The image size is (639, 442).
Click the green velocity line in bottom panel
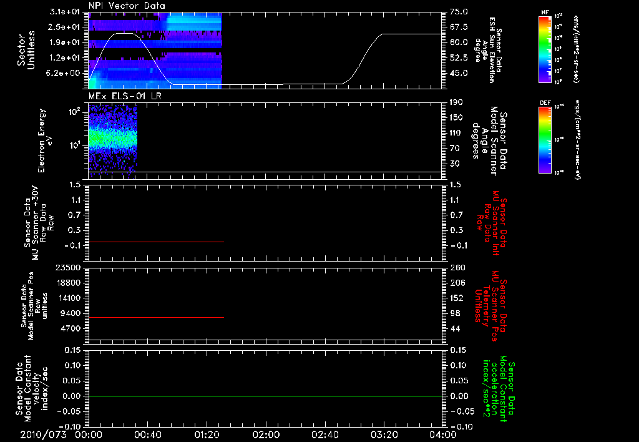pos(265,396)
